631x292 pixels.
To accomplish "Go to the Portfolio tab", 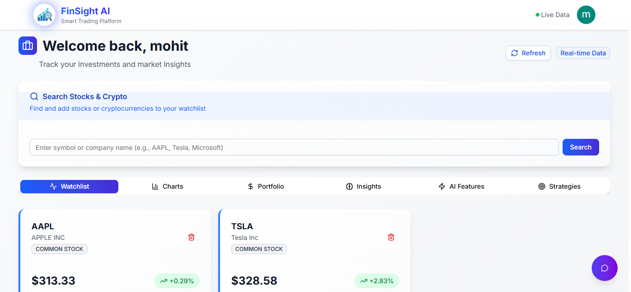I will click(266, 186).
